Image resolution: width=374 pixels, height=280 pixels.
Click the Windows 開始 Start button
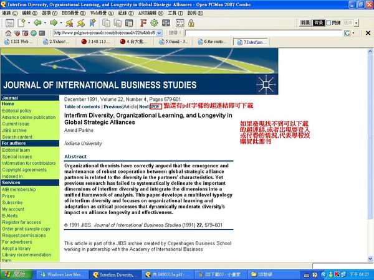pyautogui.click(x=16, y=274)
